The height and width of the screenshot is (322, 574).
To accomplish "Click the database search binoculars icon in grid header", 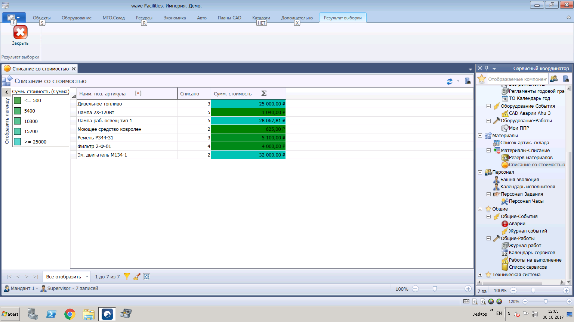I will click(467, 81).
